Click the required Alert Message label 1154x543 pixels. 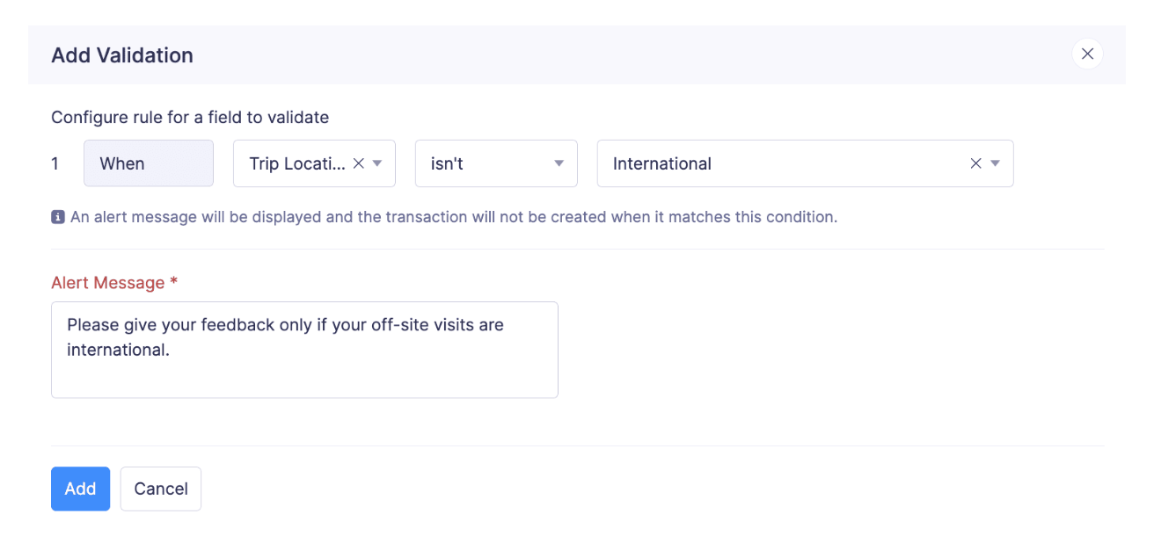[113, 282]
